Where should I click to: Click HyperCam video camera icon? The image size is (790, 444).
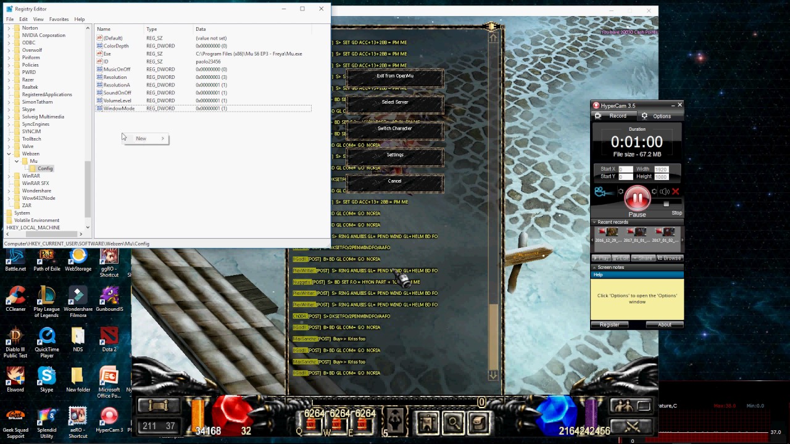coord(601,192)
